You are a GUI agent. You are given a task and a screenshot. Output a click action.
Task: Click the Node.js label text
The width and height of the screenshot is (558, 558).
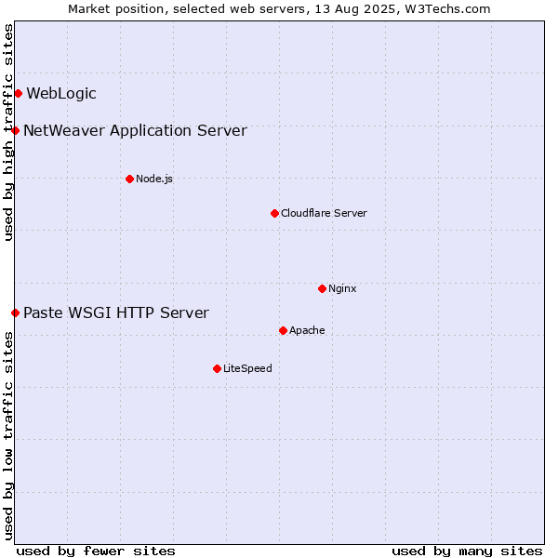tap(154, 179)
